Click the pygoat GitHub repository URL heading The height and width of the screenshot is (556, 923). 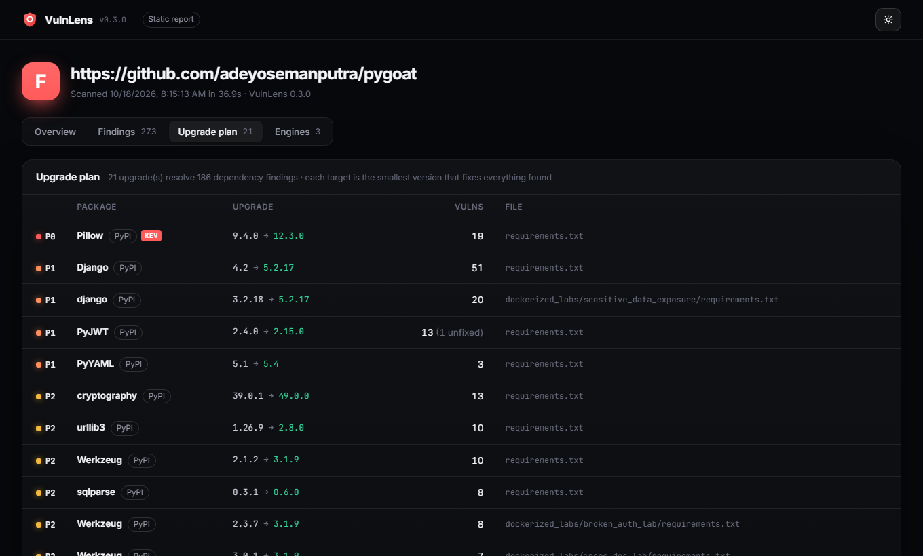(244, 74)
